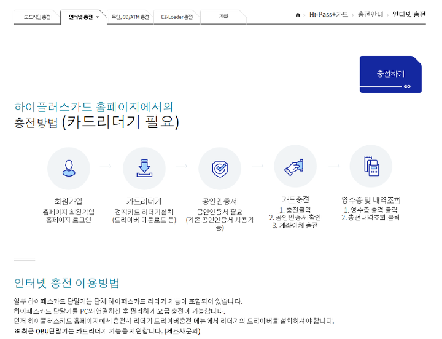Click the 전자카드 리더기설치 text

point(144,212)
